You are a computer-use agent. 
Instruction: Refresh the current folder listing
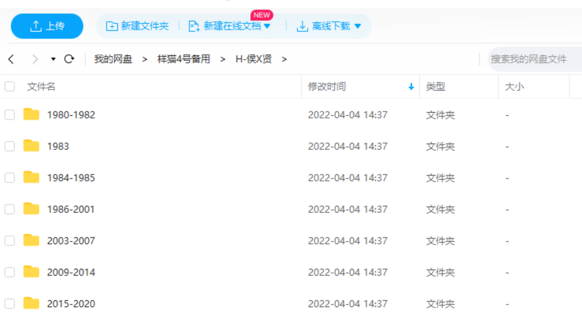[69, 59]
